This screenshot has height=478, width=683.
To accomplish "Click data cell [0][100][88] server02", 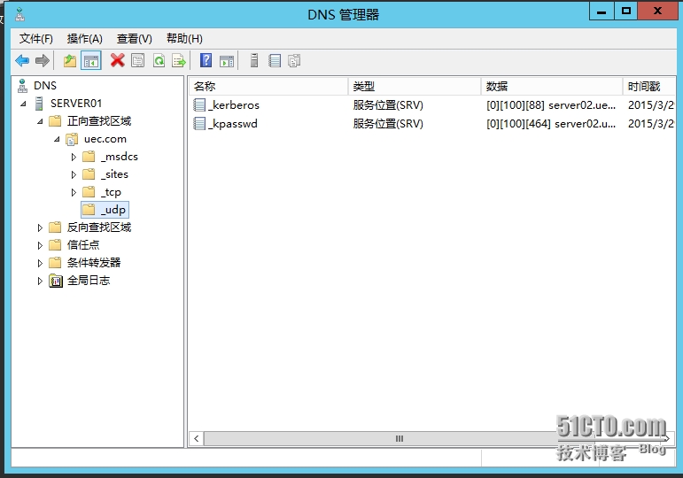I will [551, 105].
